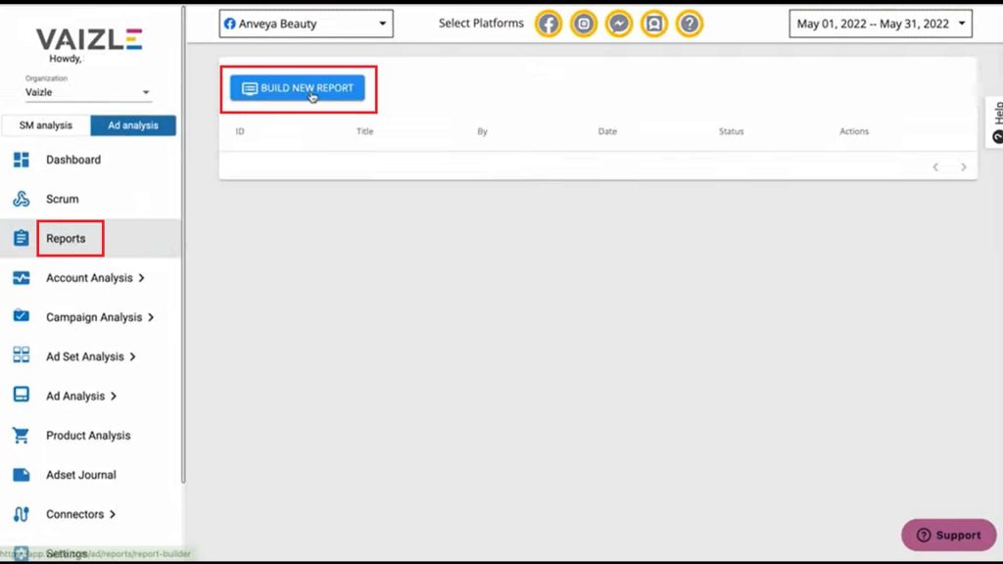
Task: Open Settings in the sidebar
Action: point(67,554)
